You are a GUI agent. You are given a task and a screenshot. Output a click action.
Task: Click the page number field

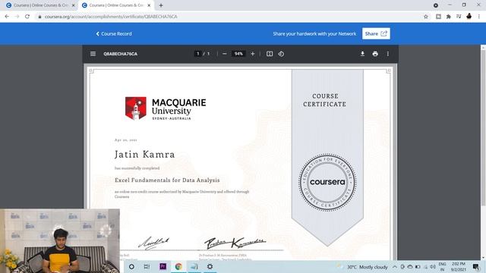click(197, 54)
